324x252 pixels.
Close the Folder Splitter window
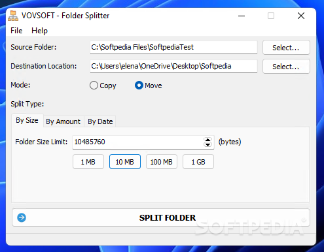[301, 16]
